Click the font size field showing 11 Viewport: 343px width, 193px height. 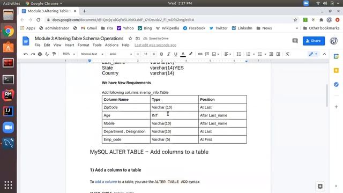click(x=146, y=54)
